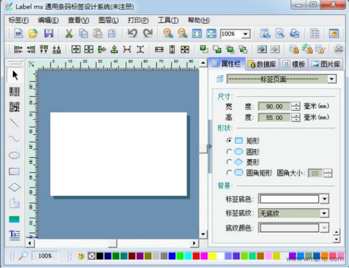
Task: Click the color palette icon in bottom bar
Action: (x=81, y=256)
